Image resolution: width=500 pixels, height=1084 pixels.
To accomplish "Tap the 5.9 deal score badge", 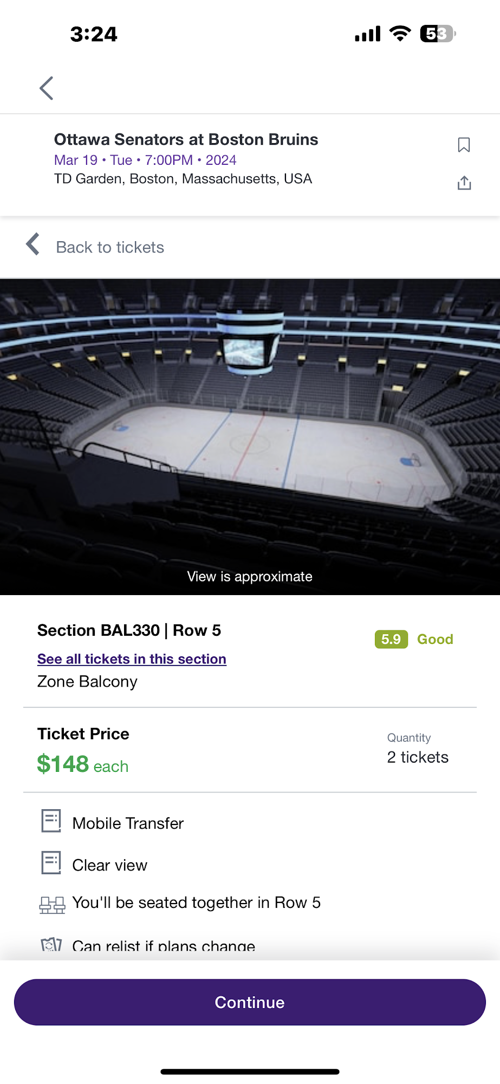I will coord(391,640).
